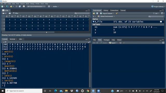Open the Addins dropdown
166x93 pixels.
(56, 6)
